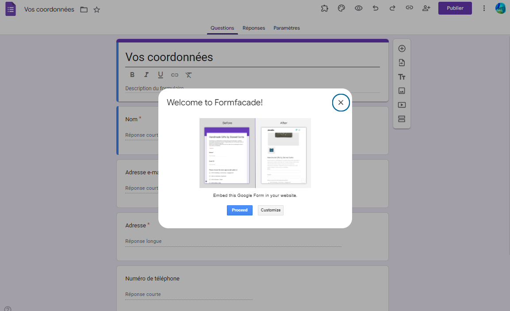Click the Réponse longue answer field
This screenshot has width=510, height=311.
click(x=233, y=241)
